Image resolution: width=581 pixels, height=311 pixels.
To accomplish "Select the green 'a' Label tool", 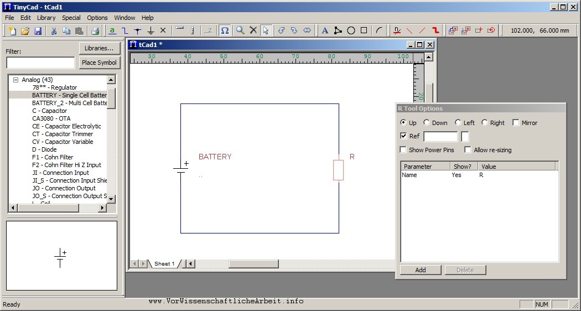I will coord(112,31).
